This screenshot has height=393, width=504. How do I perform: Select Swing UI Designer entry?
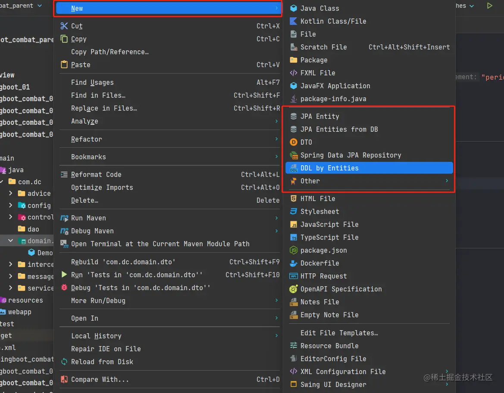click(369, 385)
